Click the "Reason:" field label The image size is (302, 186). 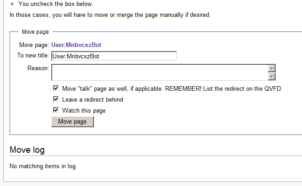(x=38, y=68)
